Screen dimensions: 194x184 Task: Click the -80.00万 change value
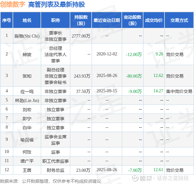134,76
